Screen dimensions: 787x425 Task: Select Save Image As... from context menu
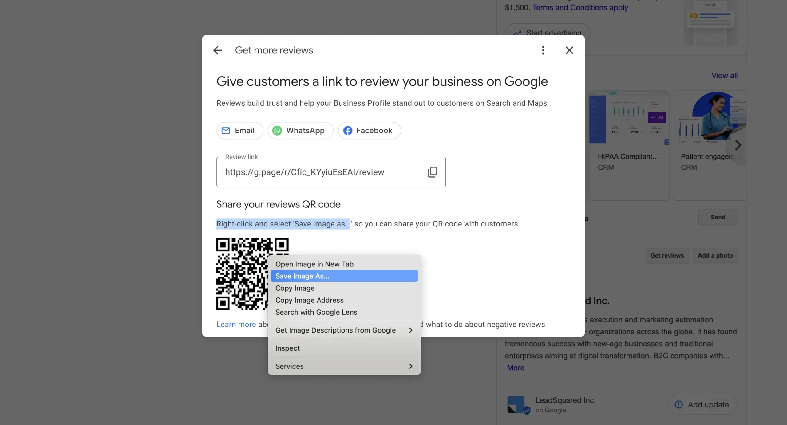click(344, 276)
